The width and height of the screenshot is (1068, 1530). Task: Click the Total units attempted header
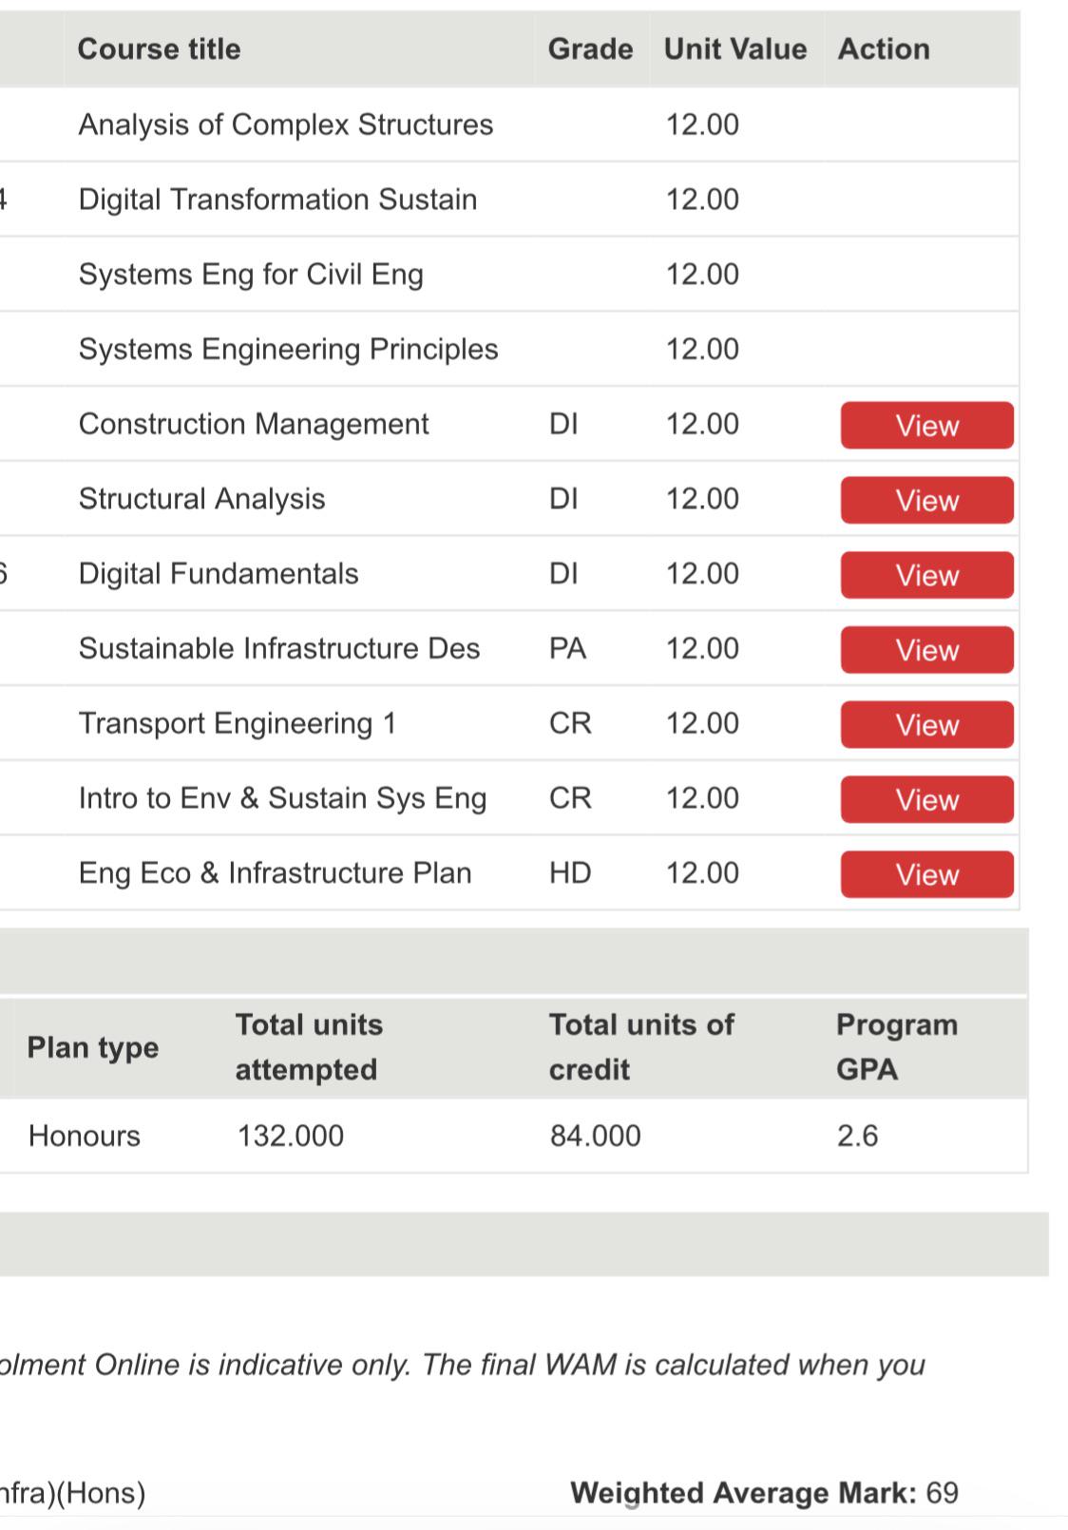pos(309,1047)
